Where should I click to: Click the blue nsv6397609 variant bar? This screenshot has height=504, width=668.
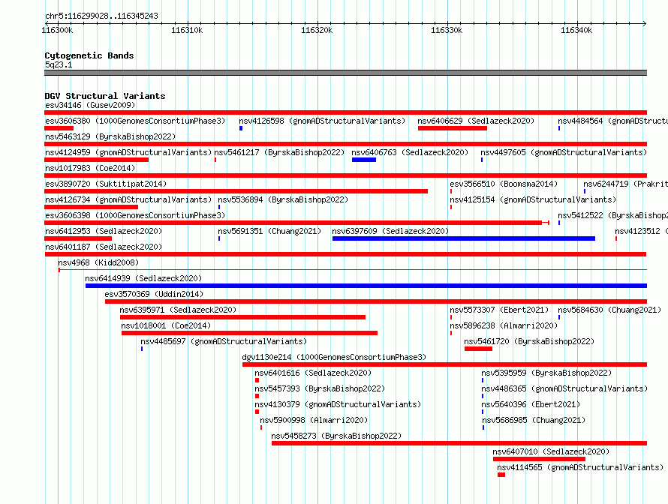pos(464,238)
